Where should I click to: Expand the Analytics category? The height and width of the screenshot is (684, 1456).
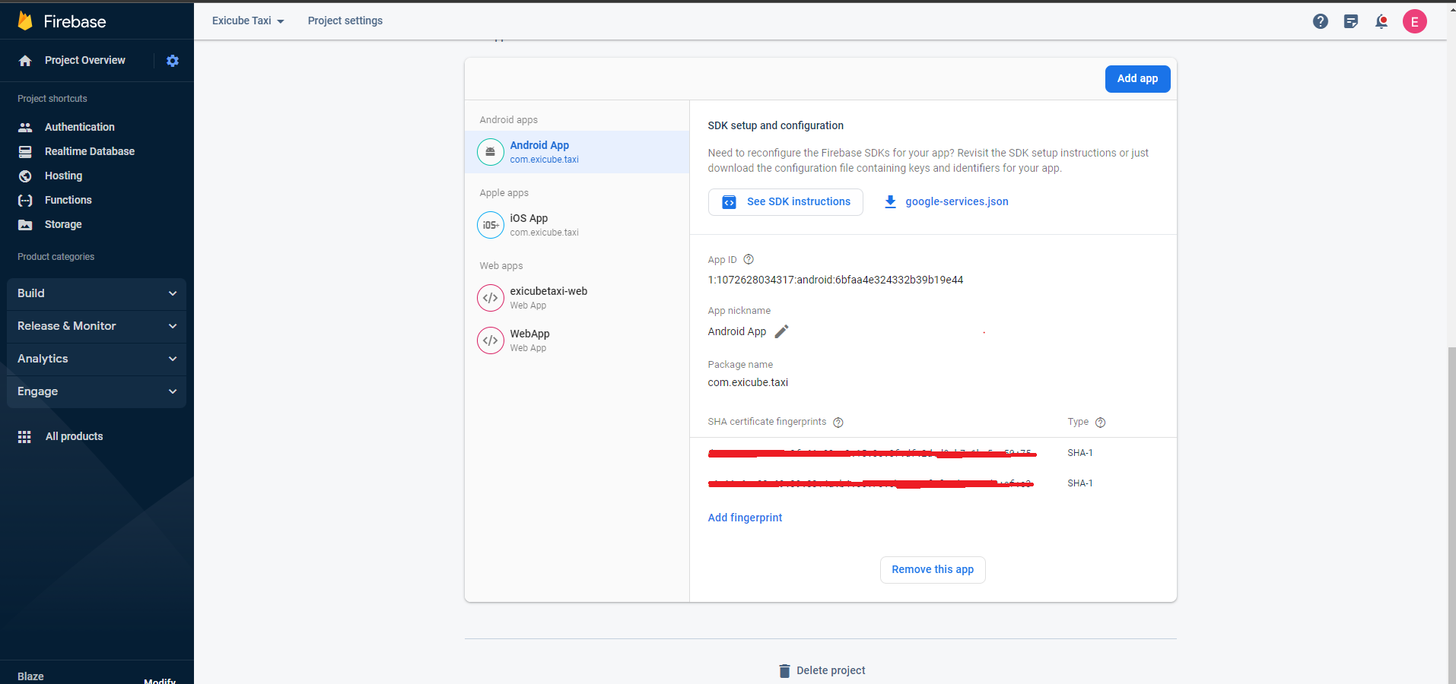[96, 359]
